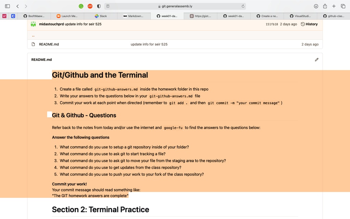Open the pinned red Y tab
The image size is (350, 219).
[4, 16]
